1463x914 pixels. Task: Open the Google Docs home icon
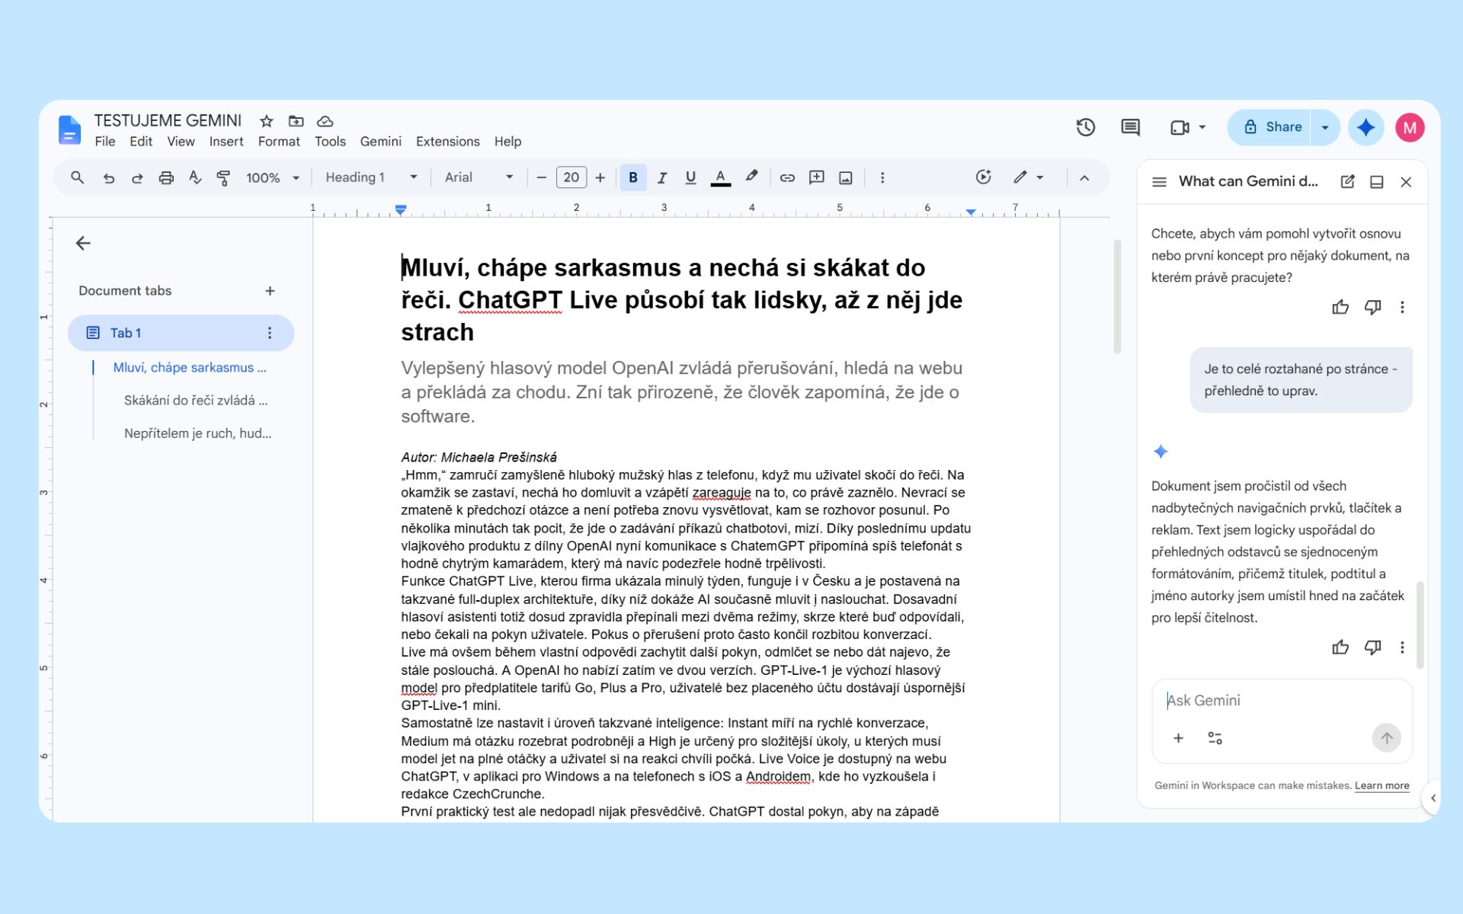(69, 129)
